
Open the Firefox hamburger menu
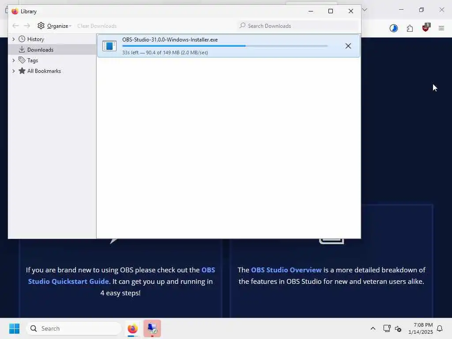(x=441, y=28)
